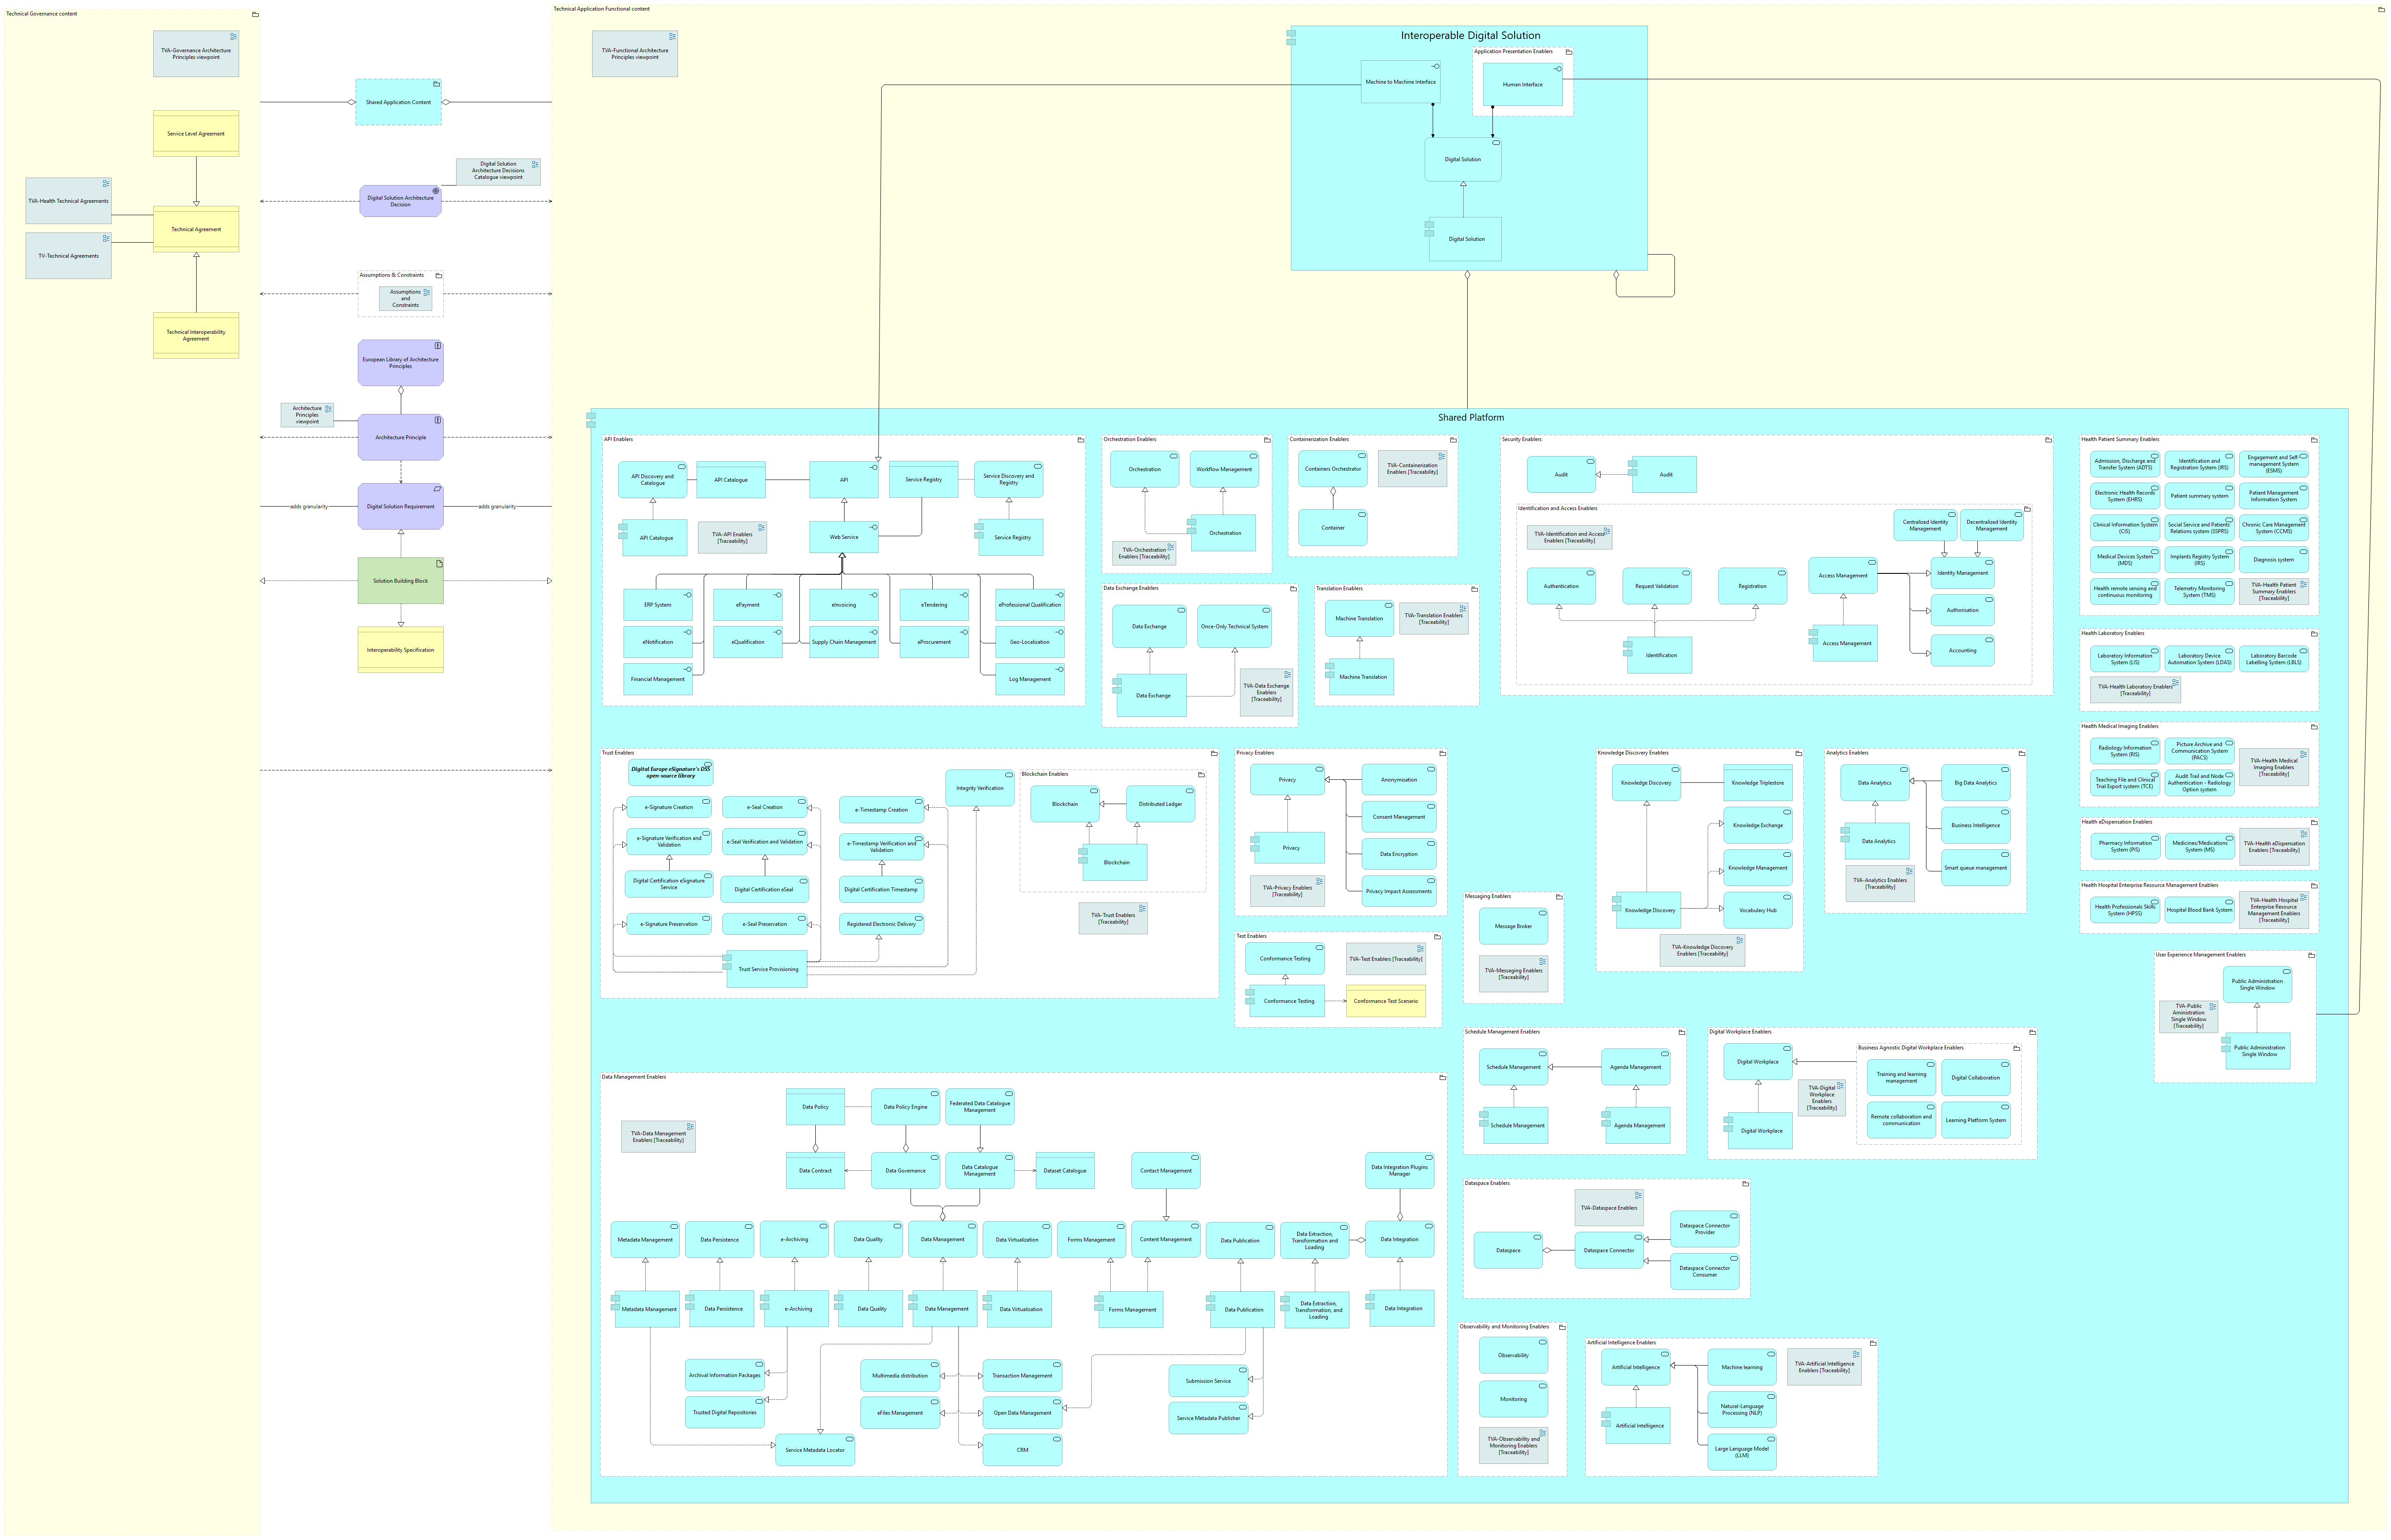The image size is (2391, 1540).
Task: Select the Interoperability Specification box
Action: 400,650
